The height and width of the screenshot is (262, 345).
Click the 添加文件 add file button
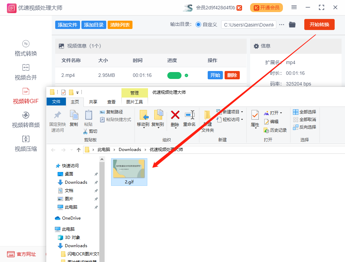click(67, 25)
